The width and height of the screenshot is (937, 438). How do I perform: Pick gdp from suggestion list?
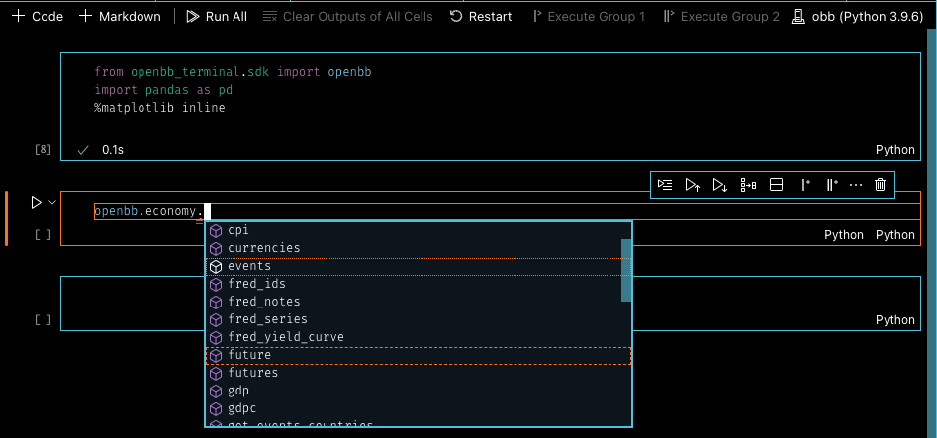(419, 391)
